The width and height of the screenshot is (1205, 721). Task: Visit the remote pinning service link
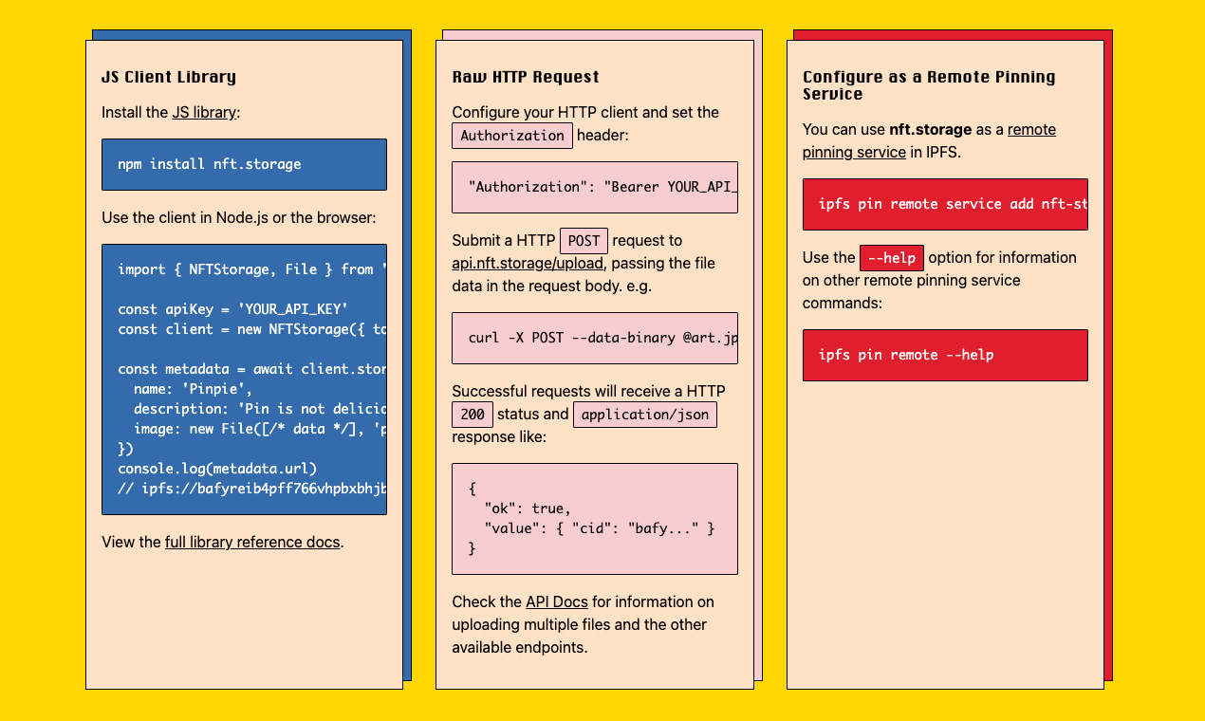[x=929, y=140]
